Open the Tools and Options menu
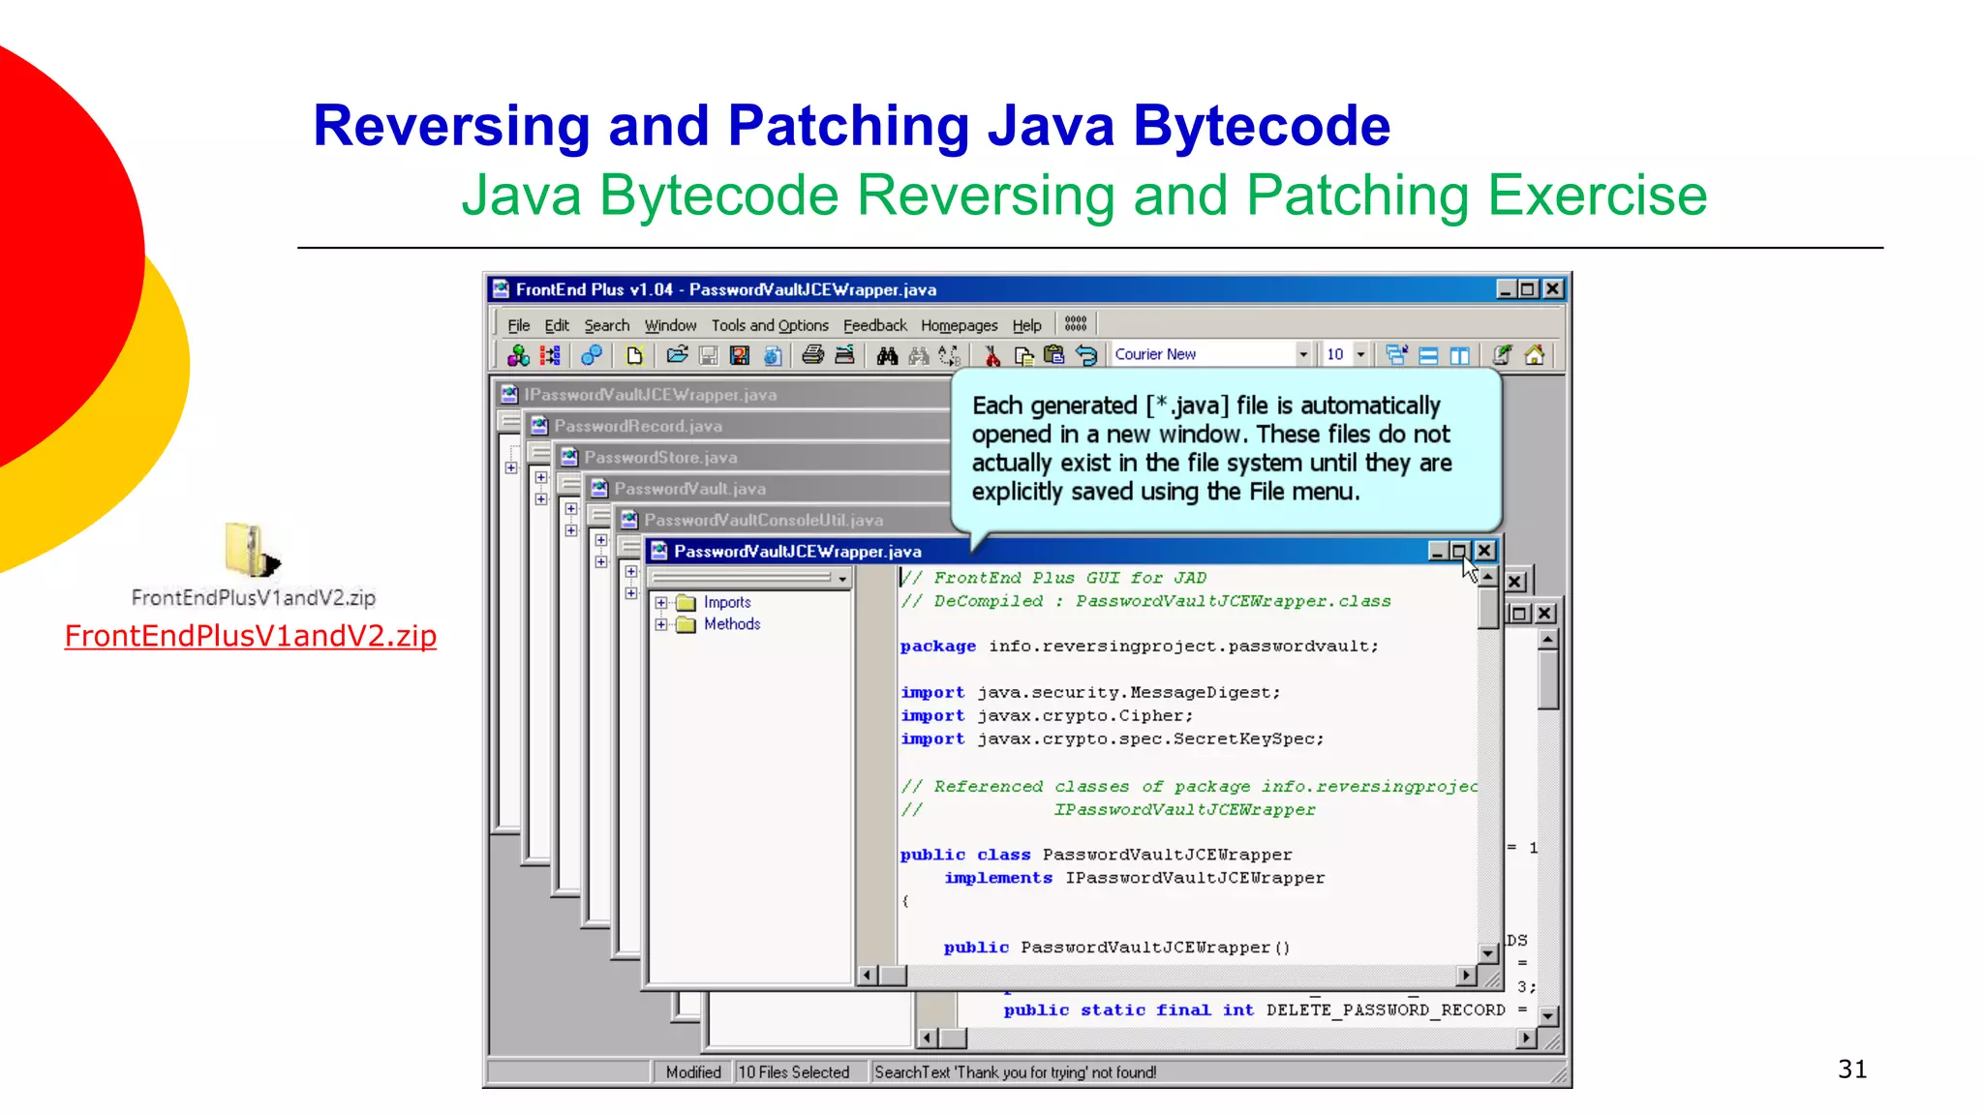Viewport: 1983px width, 1115px height. coord(770,325)
